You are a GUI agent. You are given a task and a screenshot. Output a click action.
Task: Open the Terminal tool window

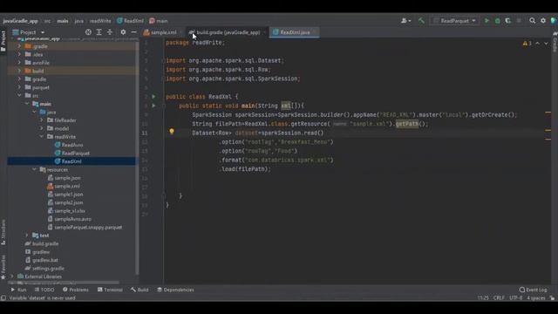tap(110, 290)
